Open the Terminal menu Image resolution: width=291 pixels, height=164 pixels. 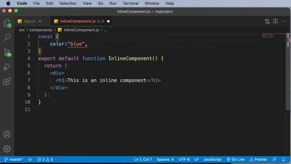coord(130,3)
